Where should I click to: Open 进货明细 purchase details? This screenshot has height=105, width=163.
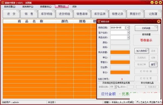(x=64, y=14)
